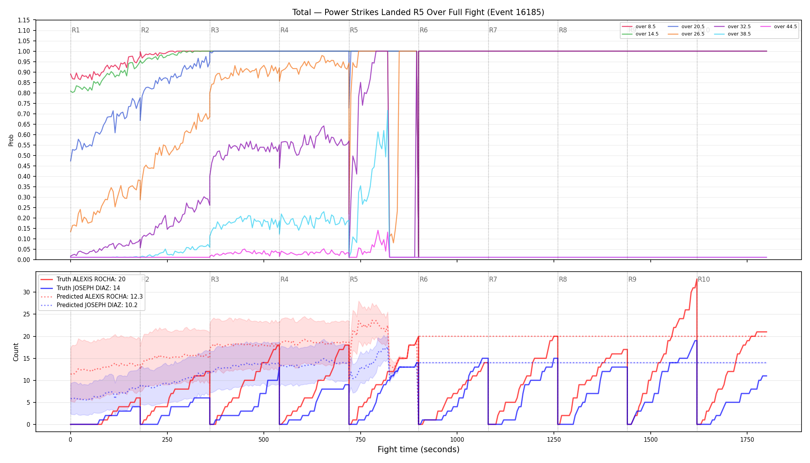Select the "over 38.5" legend entry
The image size is (810, 463).
tap(732, 34)
